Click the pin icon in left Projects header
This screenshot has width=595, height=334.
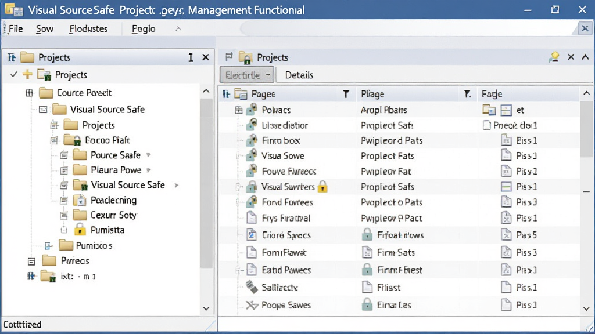point(12,57)
